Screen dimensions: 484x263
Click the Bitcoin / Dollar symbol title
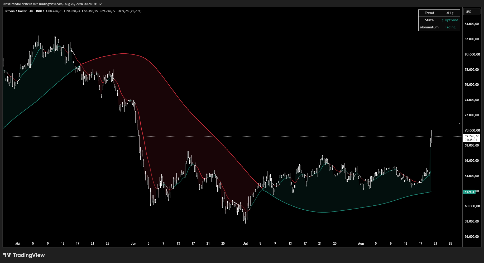[x=16, y=11]
